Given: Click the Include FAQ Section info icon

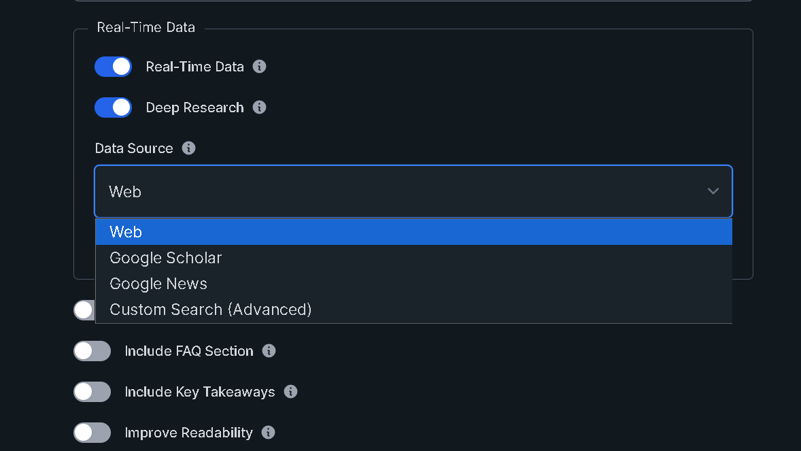Looking at the screenshot, I should pyautogui.click(x=269, y=350).
